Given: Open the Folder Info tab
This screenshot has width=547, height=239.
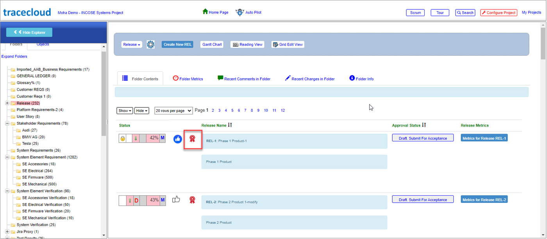Looking at the screenshot, I should 361,78.
